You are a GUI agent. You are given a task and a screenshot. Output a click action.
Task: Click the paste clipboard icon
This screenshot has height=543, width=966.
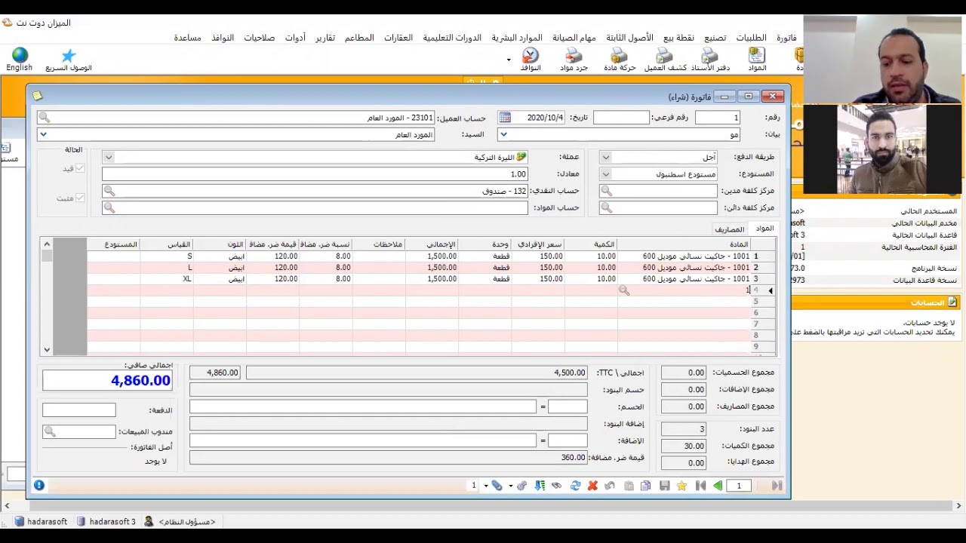pyautogui.click(x=629, y=486)
